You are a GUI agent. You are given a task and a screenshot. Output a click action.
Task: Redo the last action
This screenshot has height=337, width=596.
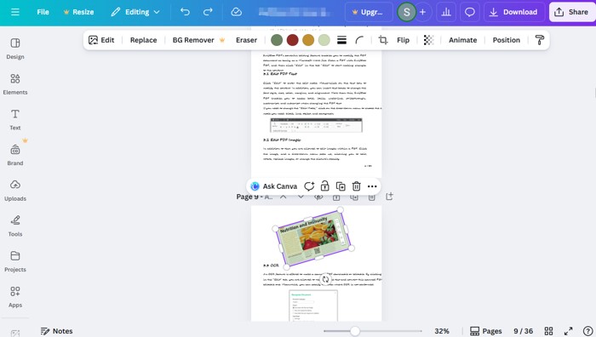pos(208,12)
